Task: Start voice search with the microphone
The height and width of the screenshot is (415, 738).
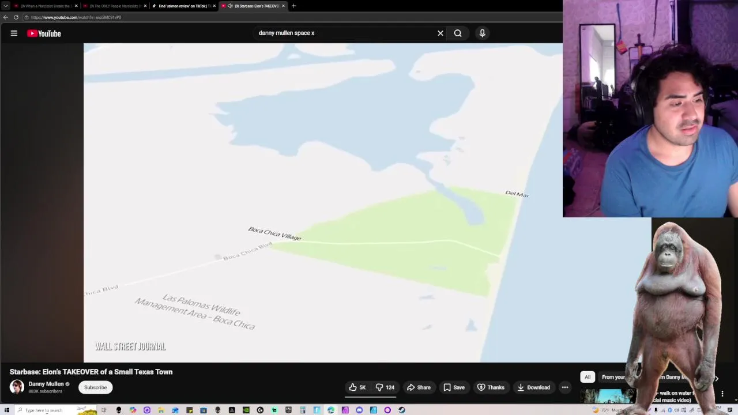Action: (x=483, y=33)
